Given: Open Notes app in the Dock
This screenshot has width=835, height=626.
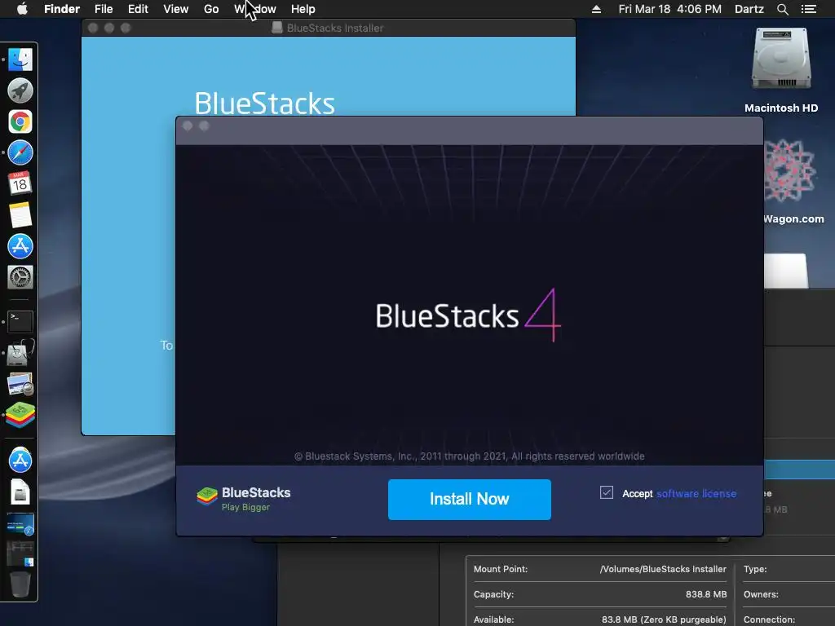Looking at the screenshot, I should (20, 215).
